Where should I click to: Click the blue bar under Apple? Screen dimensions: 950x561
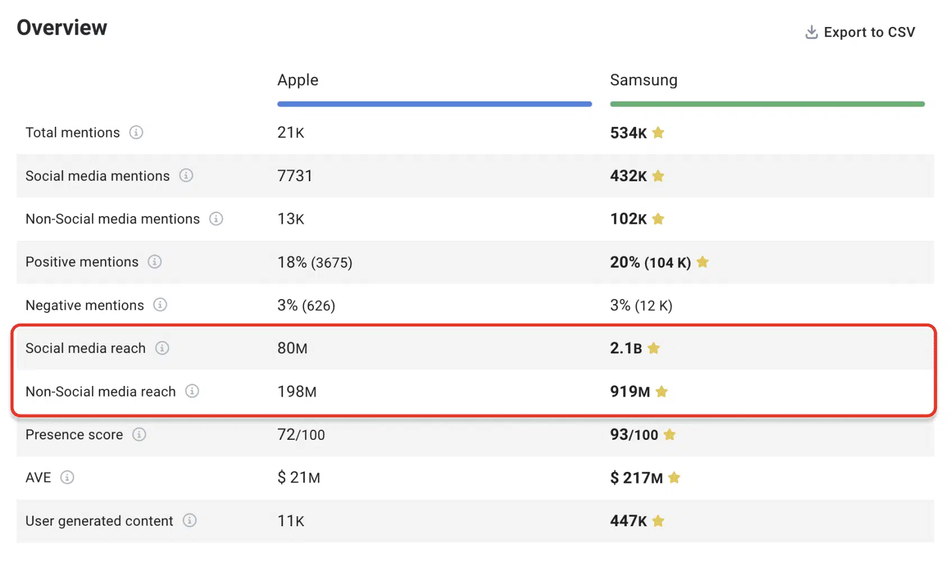[x=435, y=104]
